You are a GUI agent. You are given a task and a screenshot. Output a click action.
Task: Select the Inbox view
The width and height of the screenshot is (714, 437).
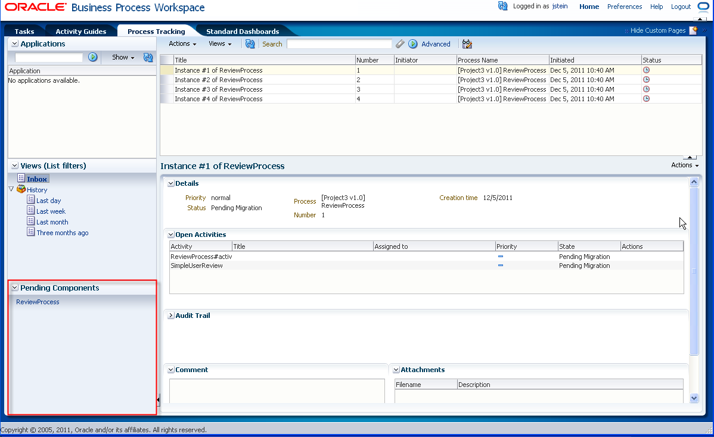click(x=36, y=179)
